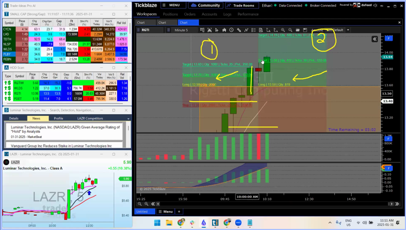Open workspace Menu at the bottom
This screenshot has height=230, width=406.
click(x=165, y=211)
